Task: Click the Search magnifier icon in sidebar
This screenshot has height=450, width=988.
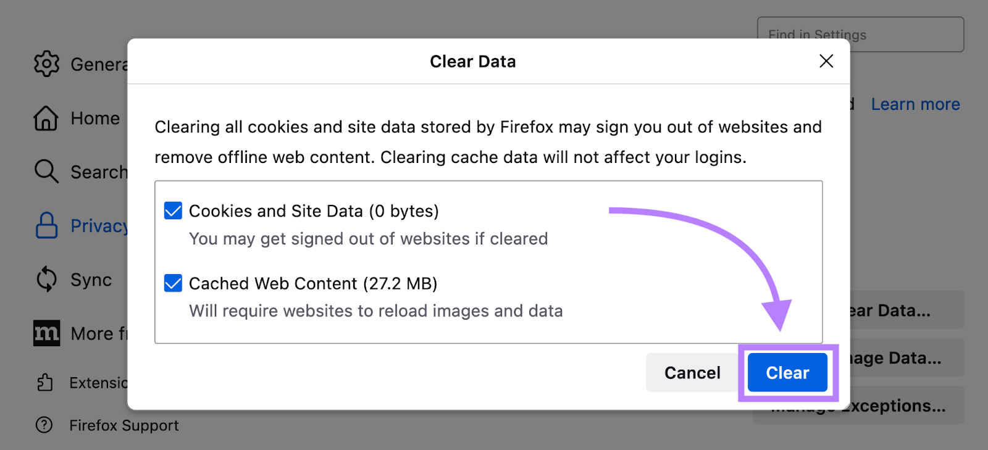Action: (x=45, y=172)
